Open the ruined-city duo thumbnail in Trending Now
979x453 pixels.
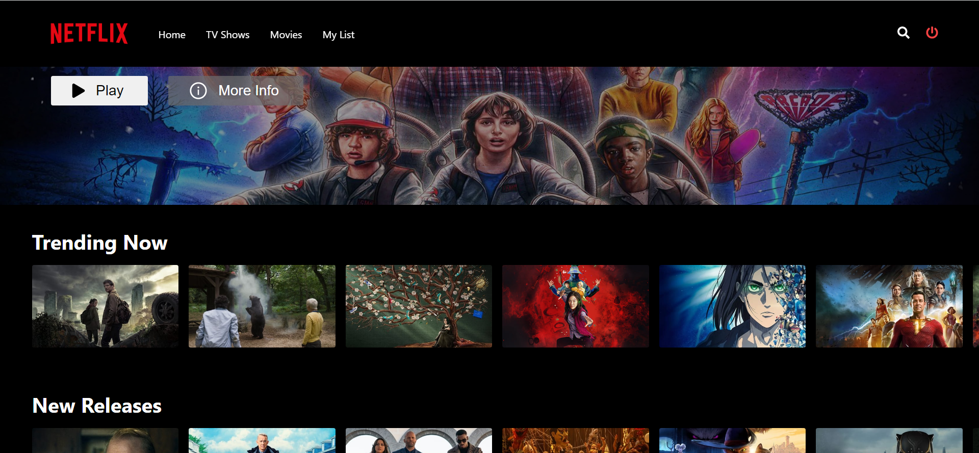tap(105, 306)
